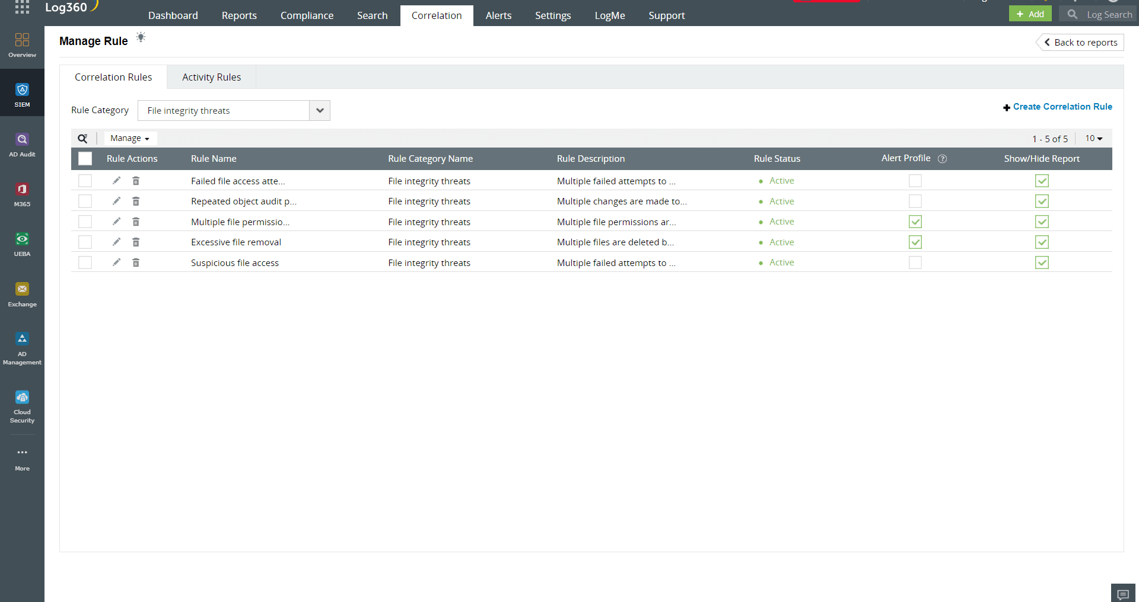This screenshot has width=1139, height=602.
Task: Open the Compliance top menu
Action: pos(307,15)
